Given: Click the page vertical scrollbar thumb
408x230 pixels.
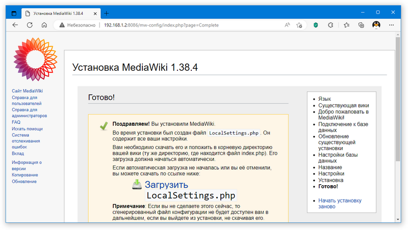Looking at the screenshot, I should tap(398, 99).
